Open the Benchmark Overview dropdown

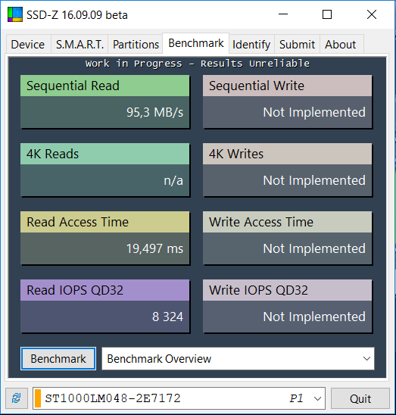coord(238,359)
